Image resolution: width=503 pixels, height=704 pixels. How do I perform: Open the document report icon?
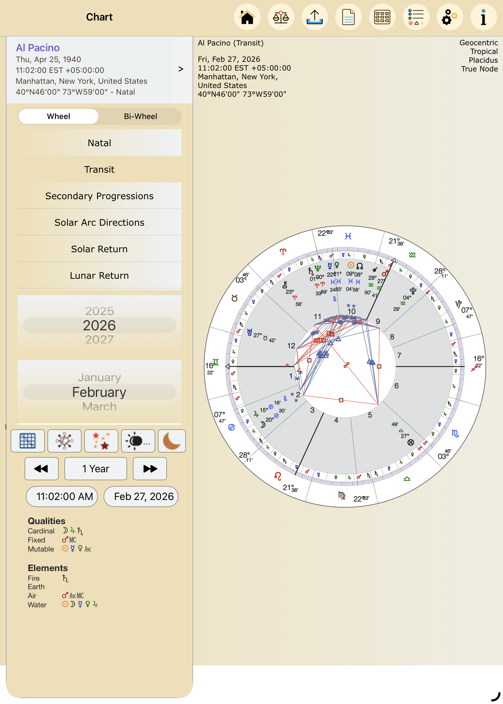click(x=348, y=17)
